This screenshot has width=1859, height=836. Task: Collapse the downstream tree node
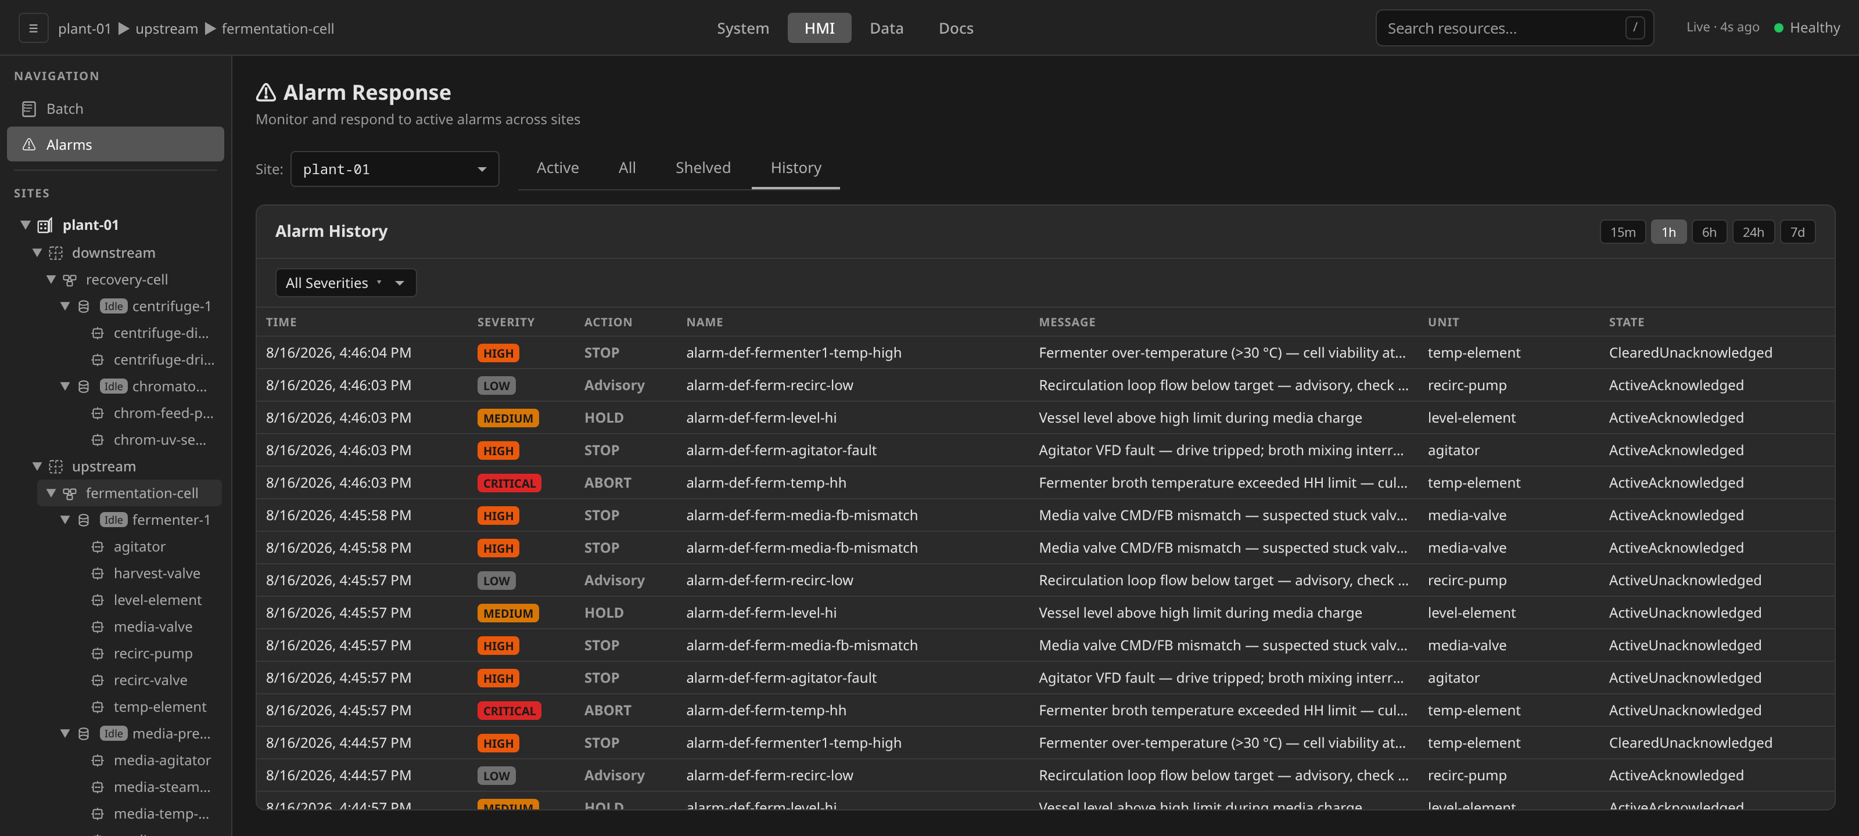pyautogui.click(x=37, y=253)
